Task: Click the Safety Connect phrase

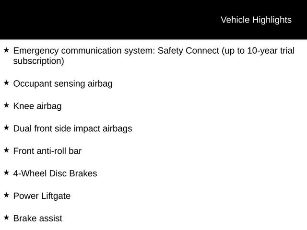Action: click(189, 51)
